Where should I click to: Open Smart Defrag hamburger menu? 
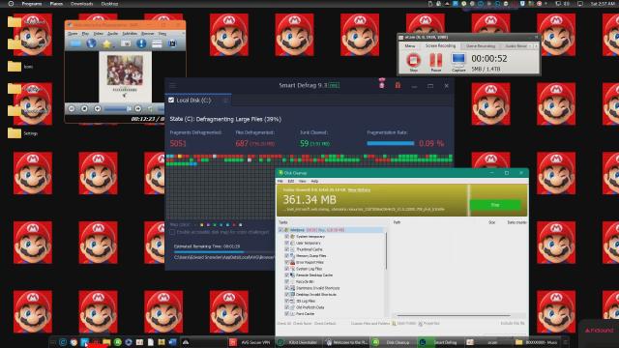pyautogui.click(x=172, y=85)
